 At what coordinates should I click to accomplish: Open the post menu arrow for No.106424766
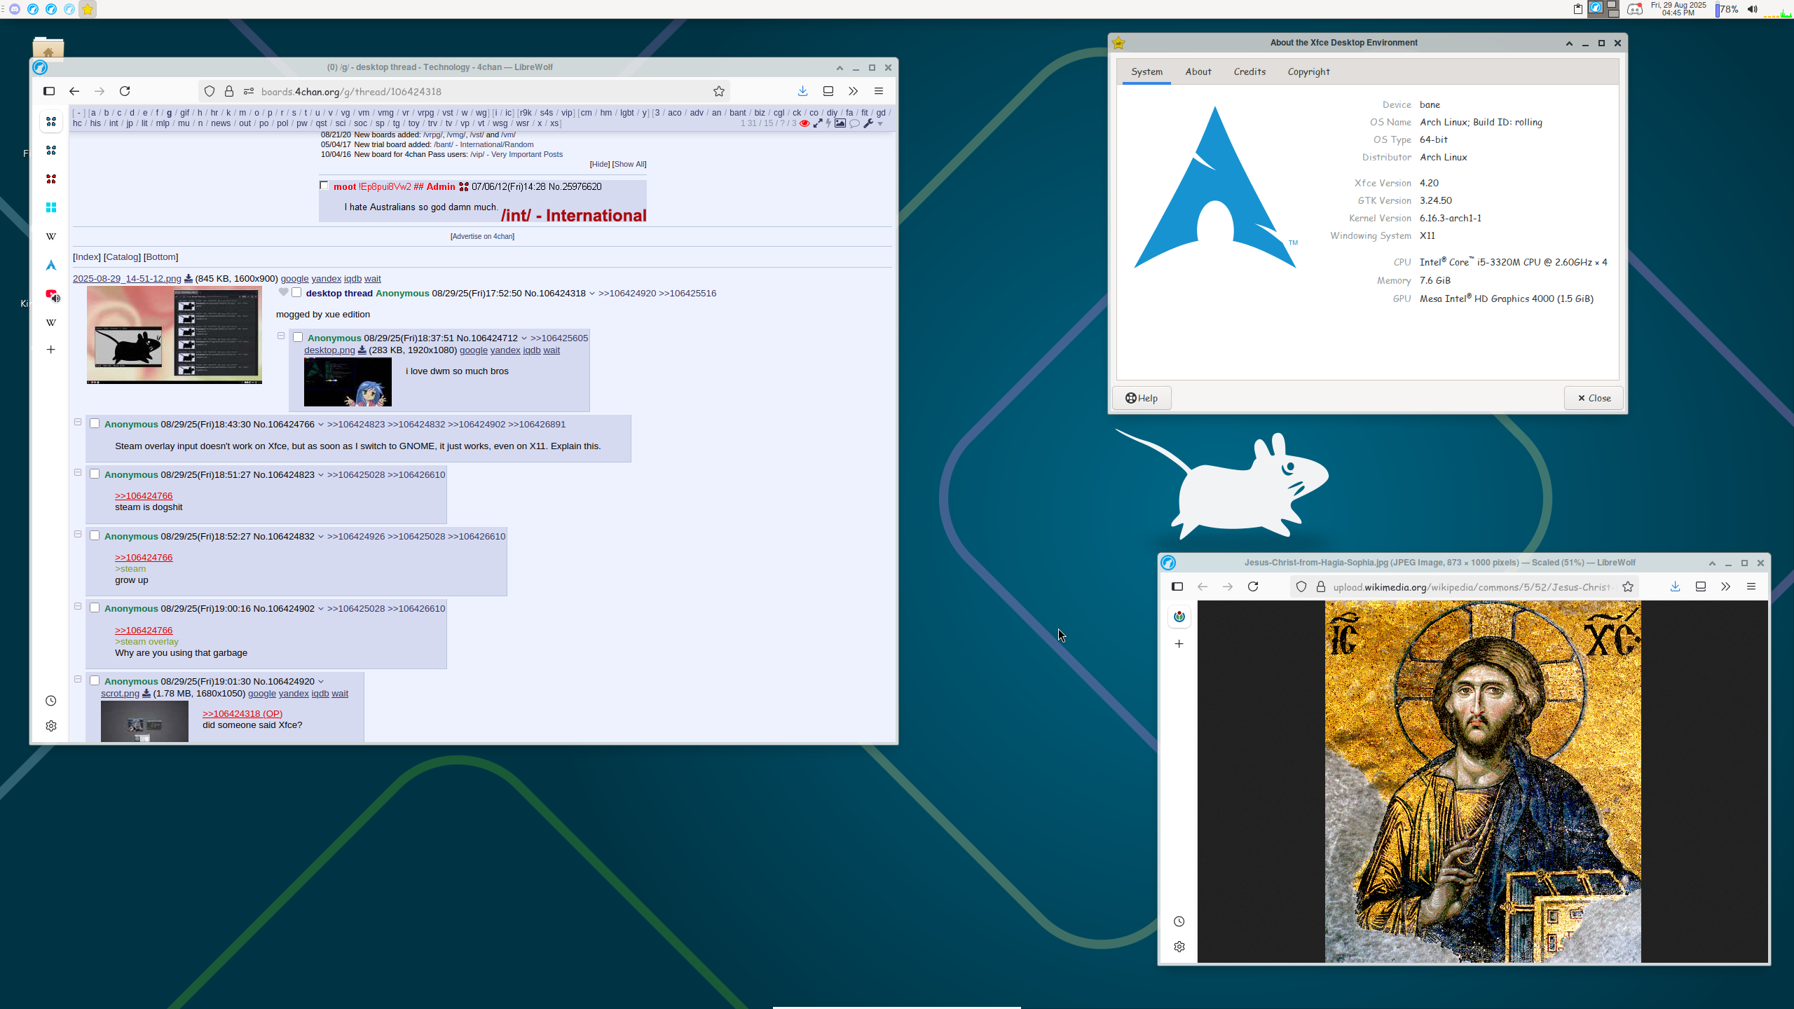pyautogui.click(x=321, y=425)
